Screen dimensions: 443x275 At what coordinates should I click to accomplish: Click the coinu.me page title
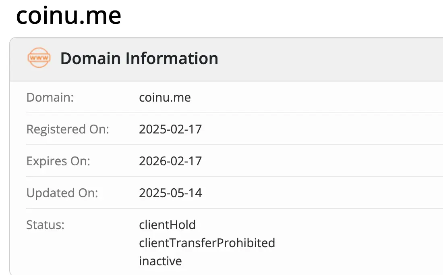68,15
